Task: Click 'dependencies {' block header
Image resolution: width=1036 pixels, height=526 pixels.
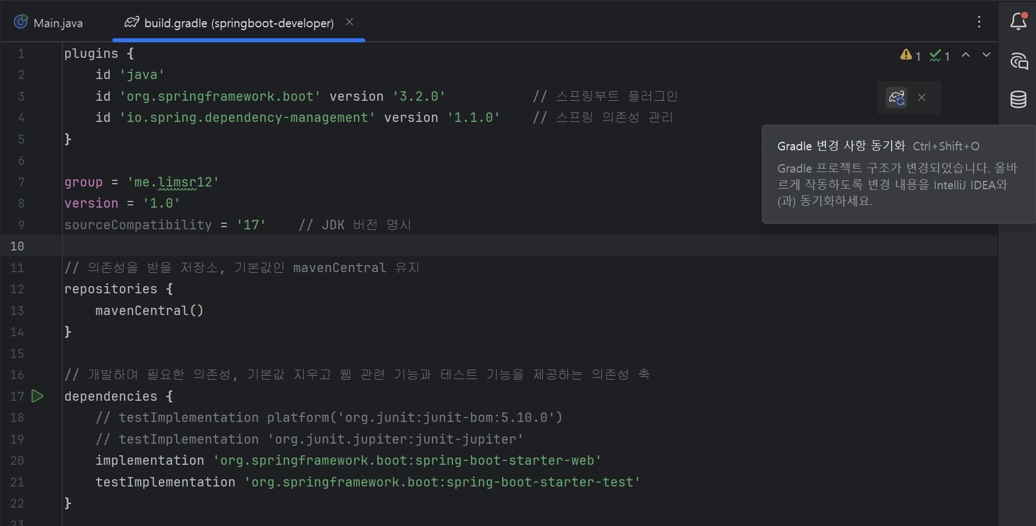Action: [119, 396]
